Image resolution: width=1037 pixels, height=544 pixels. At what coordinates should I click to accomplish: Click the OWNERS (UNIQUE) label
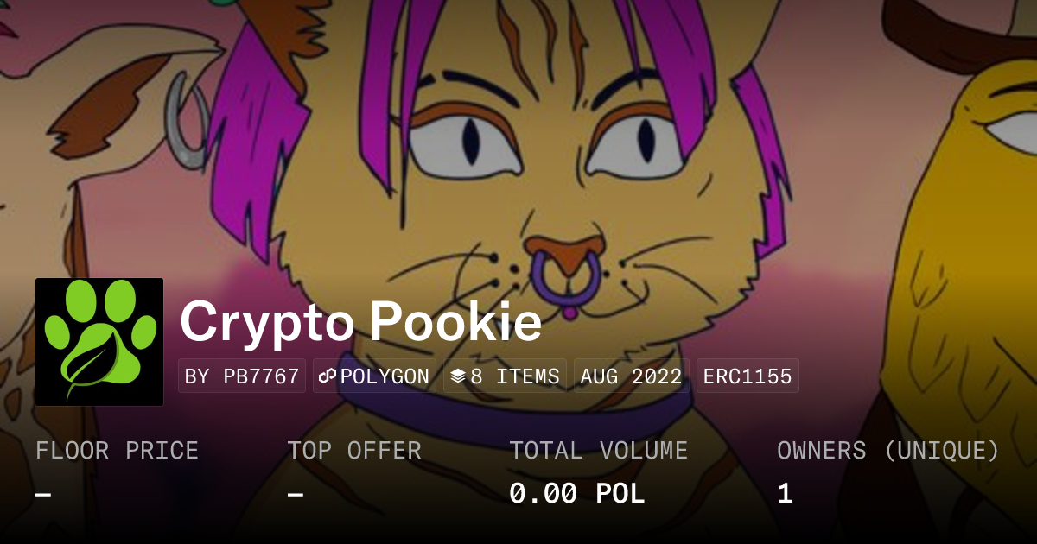coord(888,451)
